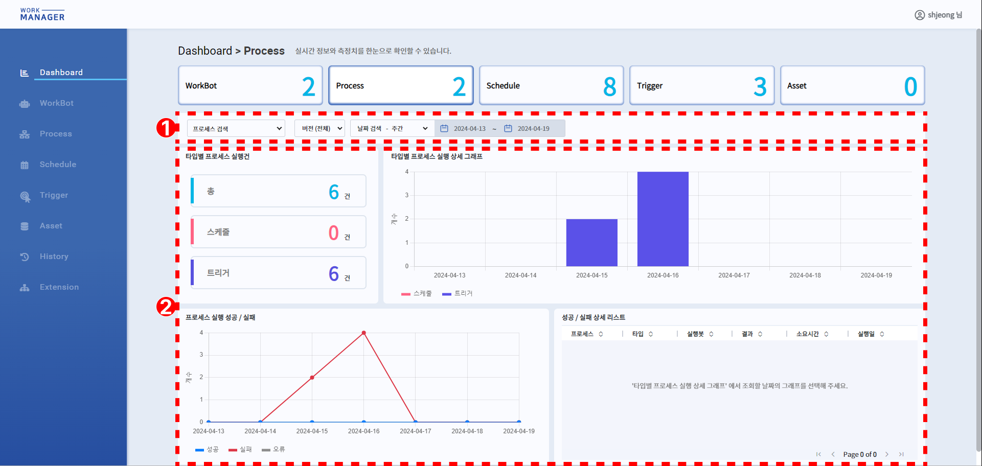Click the Trigger icon in sidebar
982x466 pixels.
[25, 196]
